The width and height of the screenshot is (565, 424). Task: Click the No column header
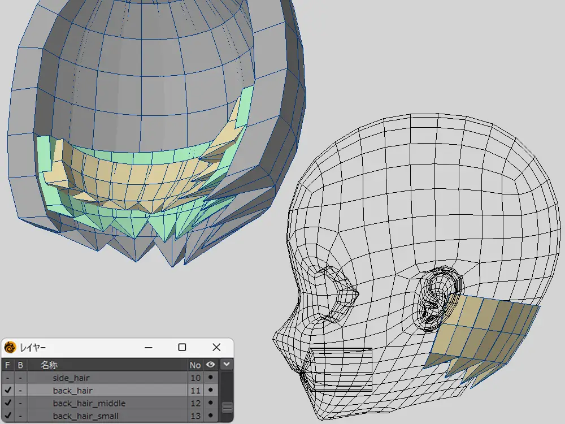(195, 365)
